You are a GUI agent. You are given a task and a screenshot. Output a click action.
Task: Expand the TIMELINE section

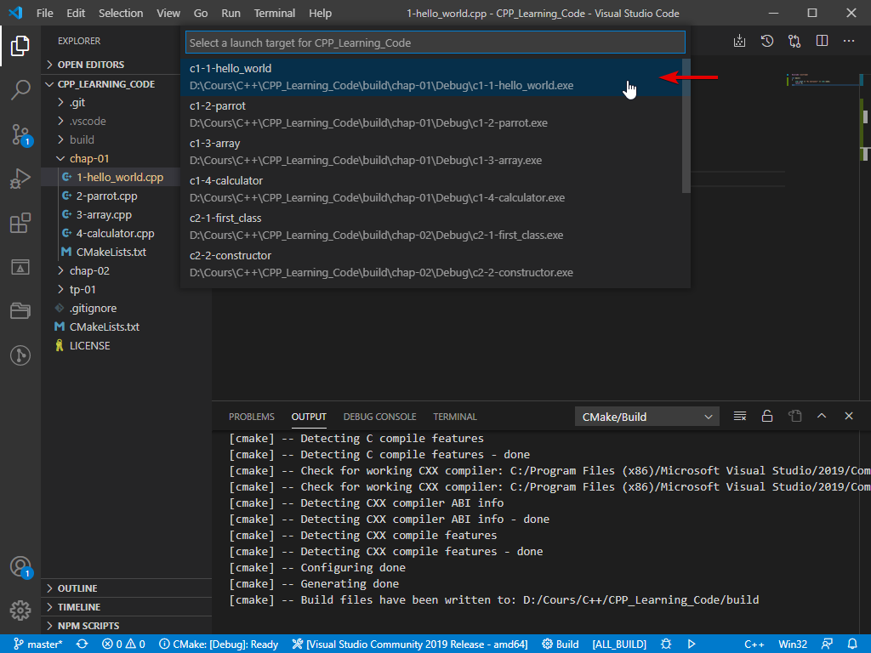click(127, 607)
